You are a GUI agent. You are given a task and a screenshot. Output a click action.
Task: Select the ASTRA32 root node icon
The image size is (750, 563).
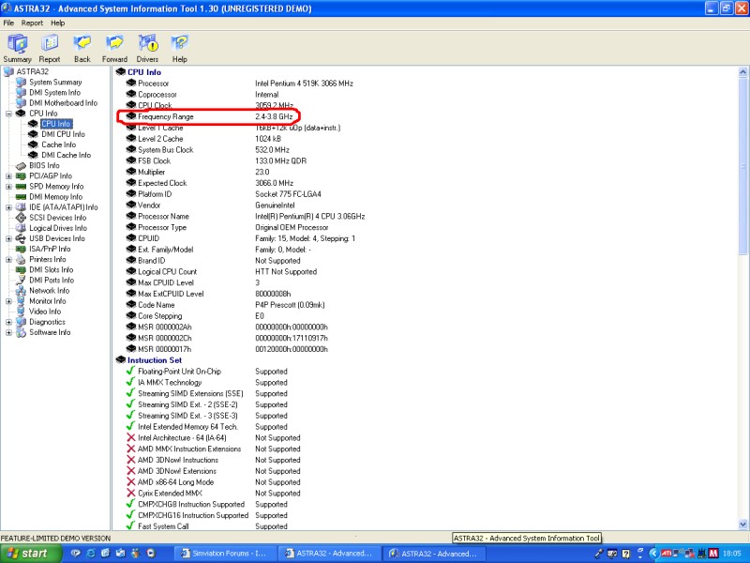click(x=8, y=72)
